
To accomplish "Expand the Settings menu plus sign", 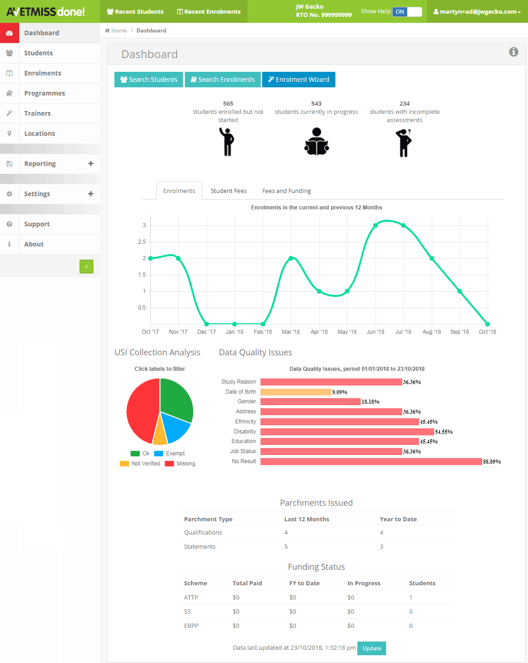I will pyautogui.click(x=91, y=194).
